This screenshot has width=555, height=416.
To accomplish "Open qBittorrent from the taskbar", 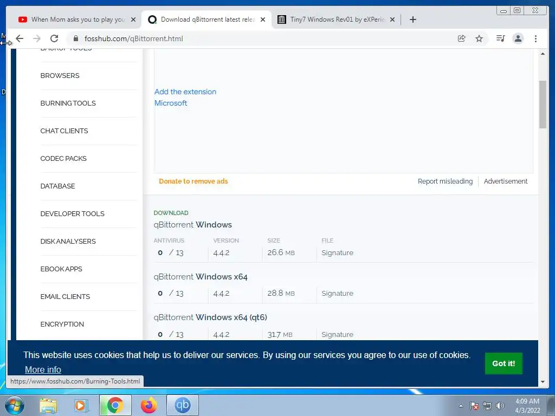I will point(182,405).
